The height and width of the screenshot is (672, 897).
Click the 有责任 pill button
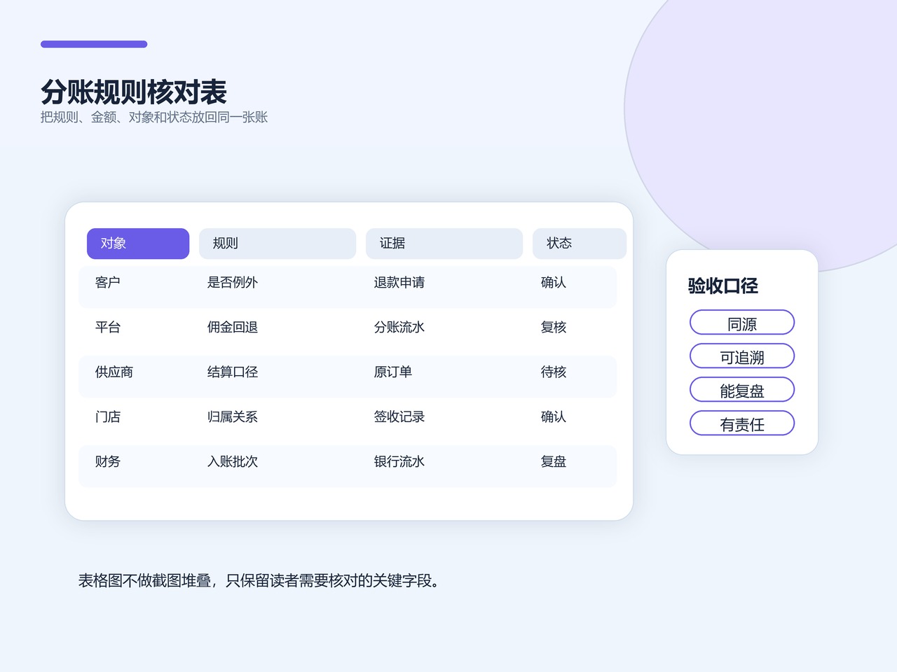point(742,423)
